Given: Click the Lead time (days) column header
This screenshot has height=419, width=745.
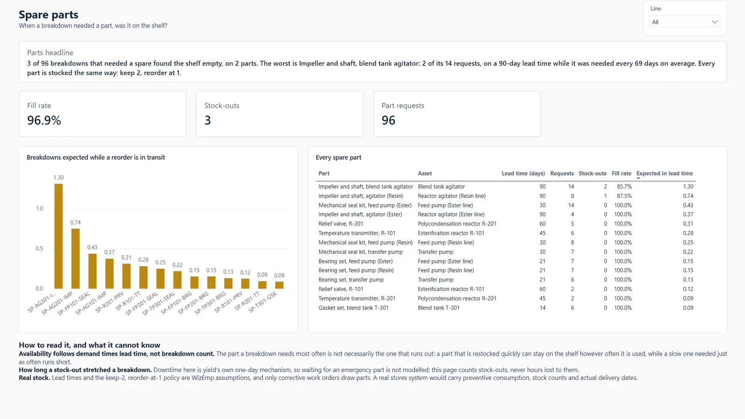Looking at the screenshot, I should [523, 173].
